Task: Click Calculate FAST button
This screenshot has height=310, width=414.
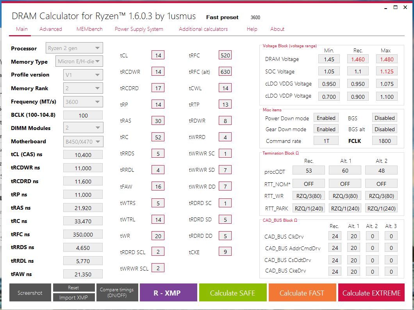Action: click(x=302, y=292)
